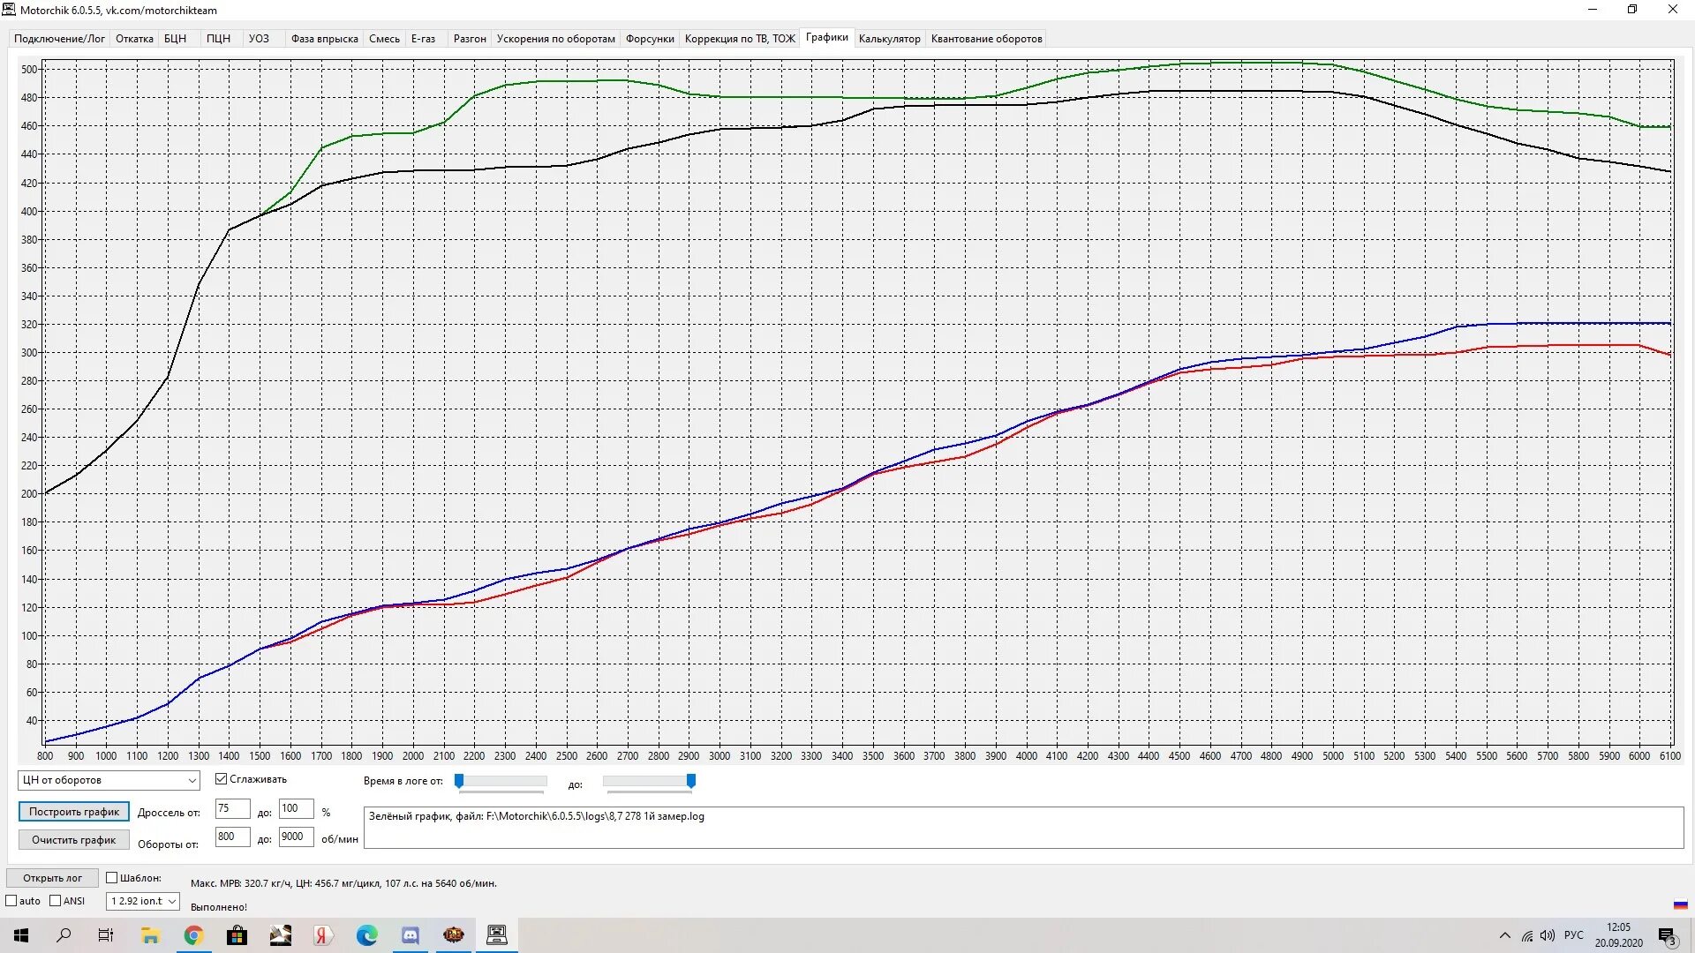Screen dimensions: 1695x953
Task: Enable the ANSI checkbox
Action: click(x=56, y=901)
